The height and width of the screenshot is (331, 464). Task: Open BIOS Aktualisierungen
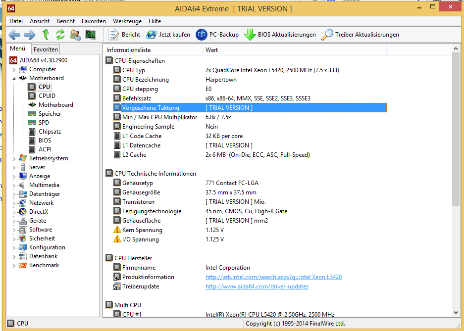coord(280,35)
